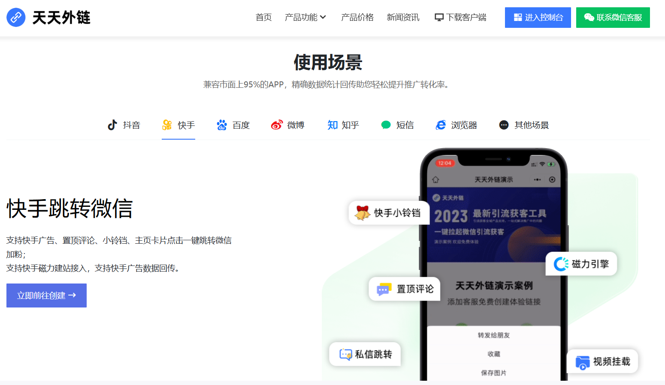Click the 磁力引擎 feature badge
Viewport: 665px width, 385px height.
(581, 264)
